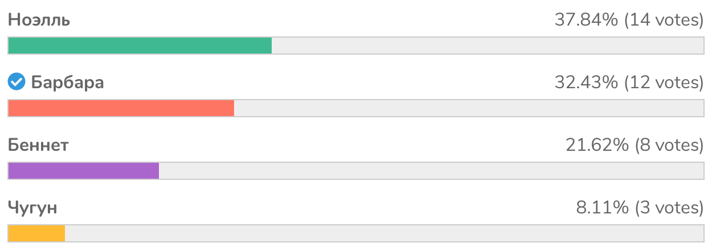This screenshot has height=247, width=712.
Task: Click the 32.43% percentage text
Action: click(x=586, y=83)
